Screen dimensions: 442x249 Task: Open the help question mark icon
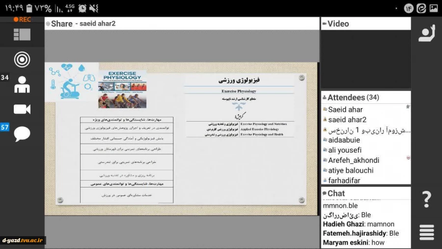click(x=426, y=199)
